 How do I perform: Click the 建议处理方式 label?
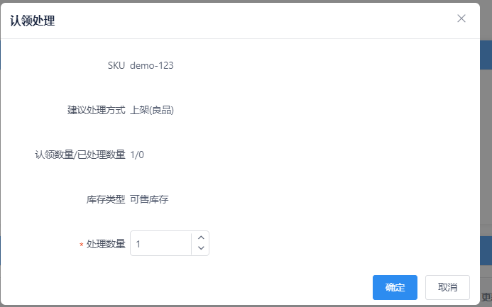click(97, 110)
